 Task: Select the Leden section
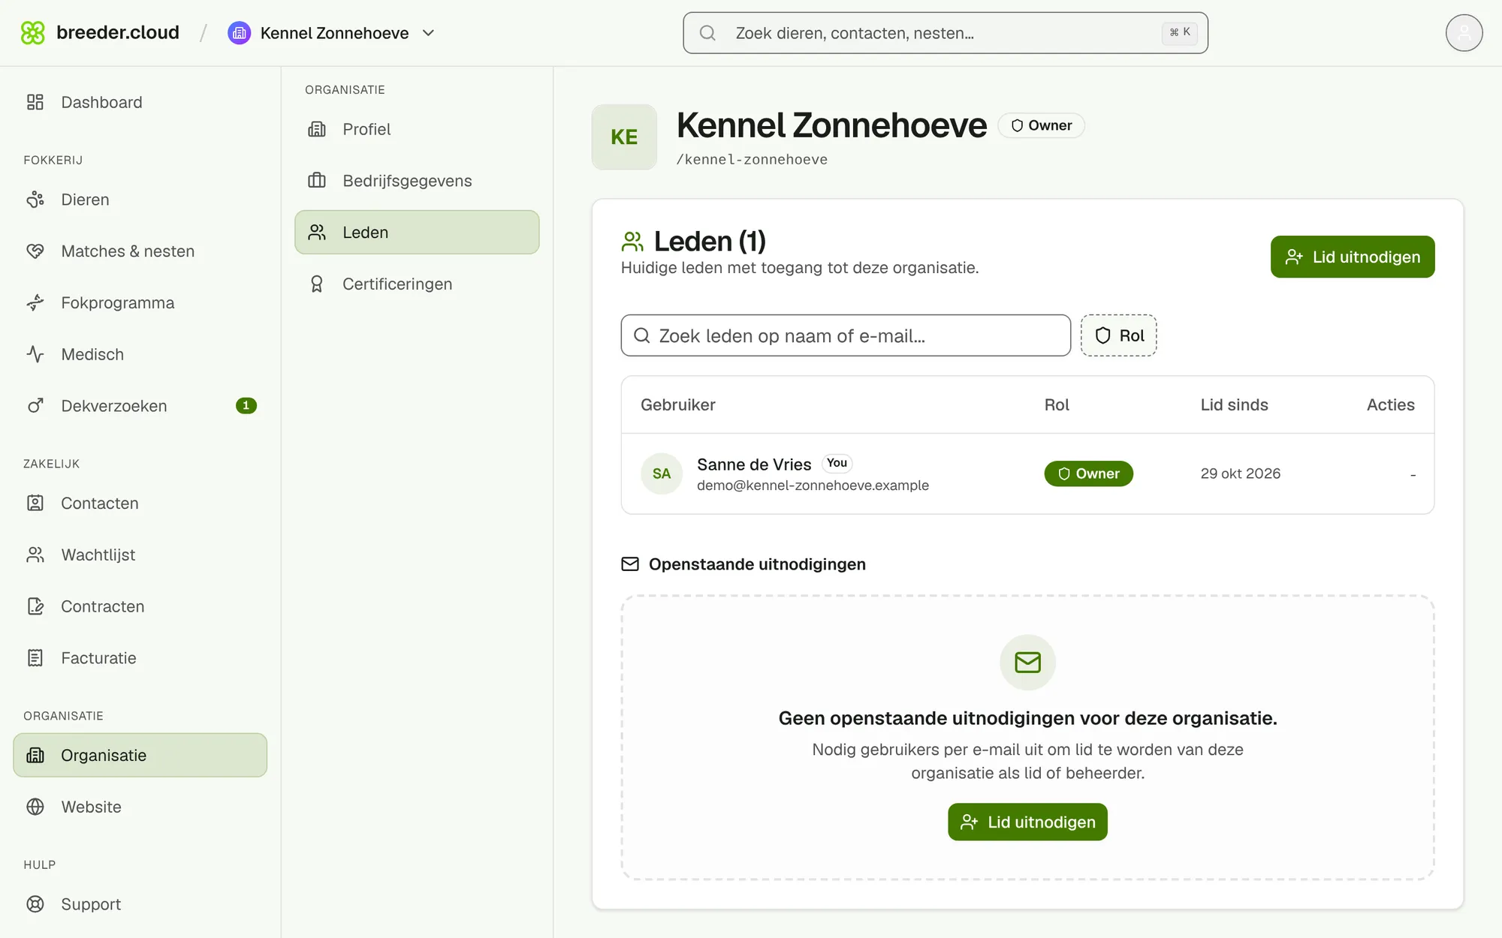417,233
